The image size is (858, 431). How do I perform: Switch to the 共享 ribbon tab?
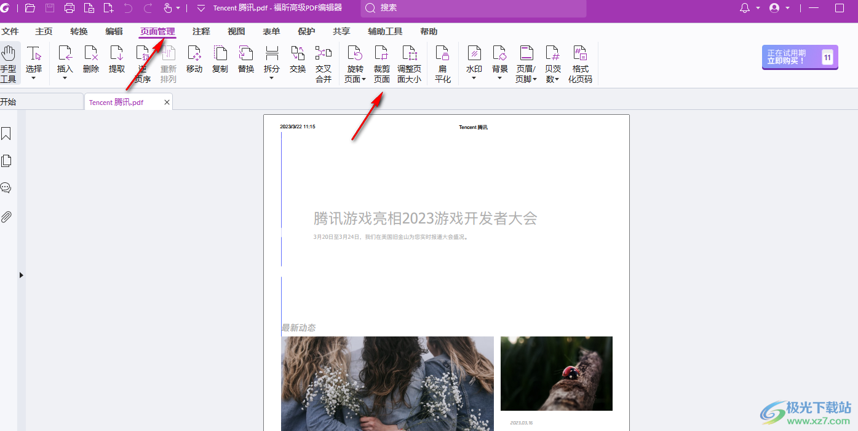tap(341, 31)
